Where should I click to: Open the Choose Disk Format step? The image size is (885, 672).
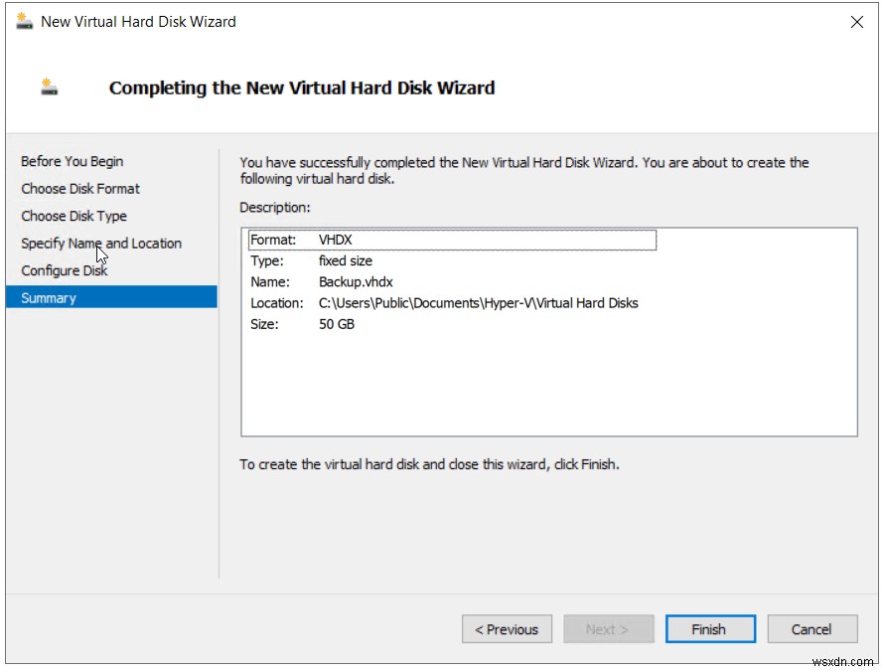click(x=80, y=188)
